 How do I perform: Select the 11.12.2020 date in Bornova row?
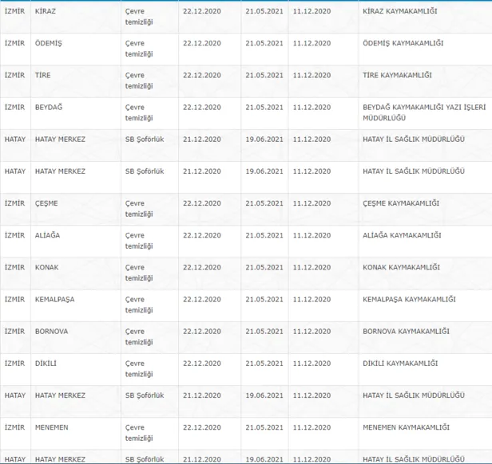click(x=311, y=331)
